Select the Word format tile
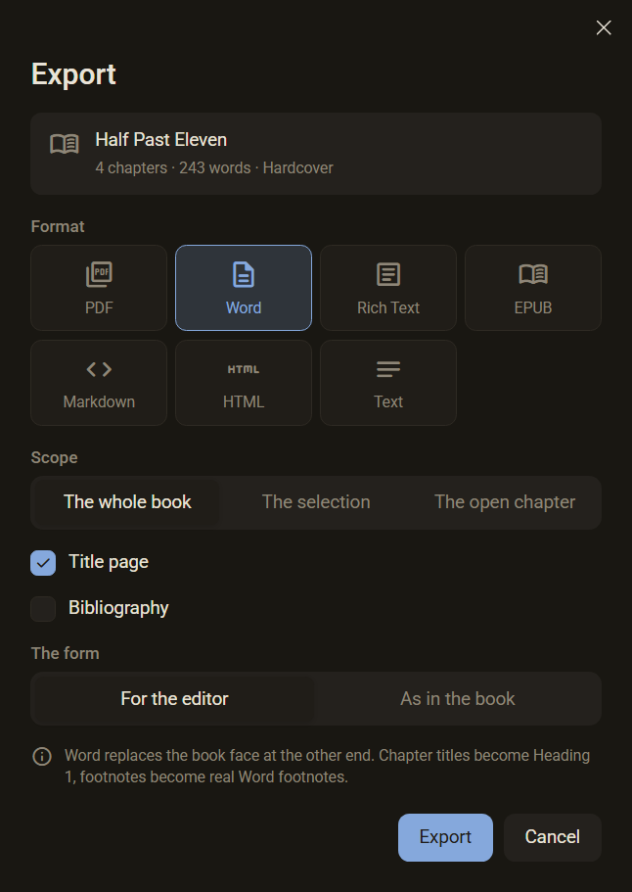 click(x=244, y=288)
